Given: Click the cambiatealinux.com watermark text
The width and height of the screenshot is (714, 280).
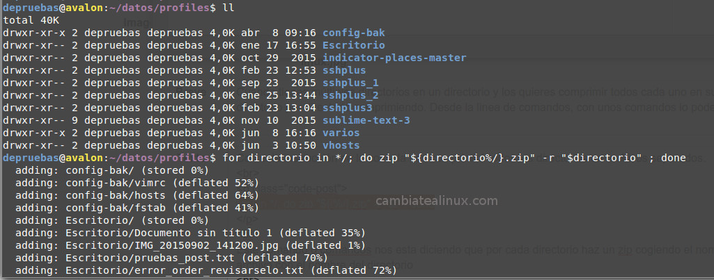Looking at the screenshot, I should tap(437, 201).
